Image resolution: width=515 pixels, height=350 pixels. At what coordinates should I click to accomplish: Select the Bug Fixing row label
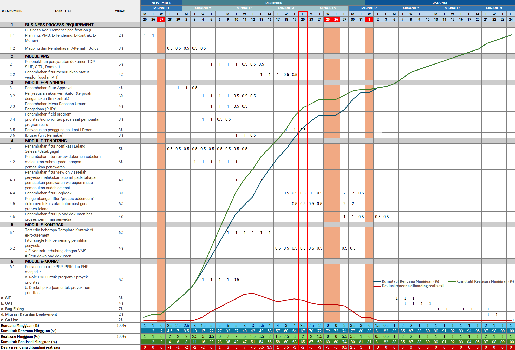point(12,309)
